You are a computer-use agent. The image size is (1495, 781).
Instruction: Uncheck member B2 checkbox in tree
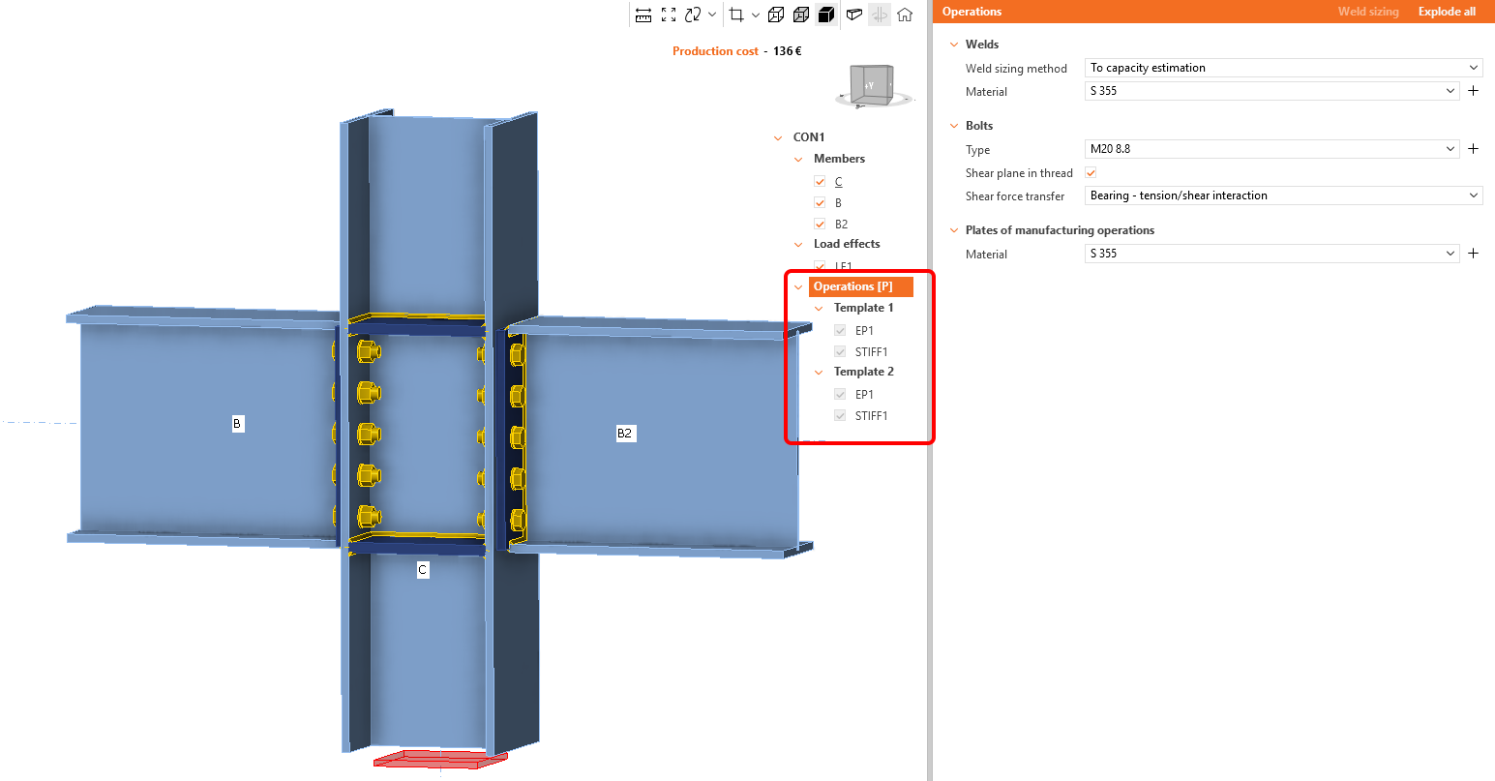[820, 225]
